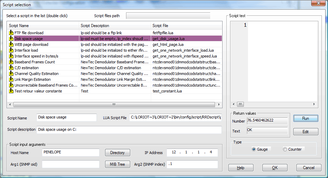Image resolution: width=328 pixels, height=178 pixels.
Task: Click the NewTec Demodulator C/D estimation description
Action: pos(111,68)
